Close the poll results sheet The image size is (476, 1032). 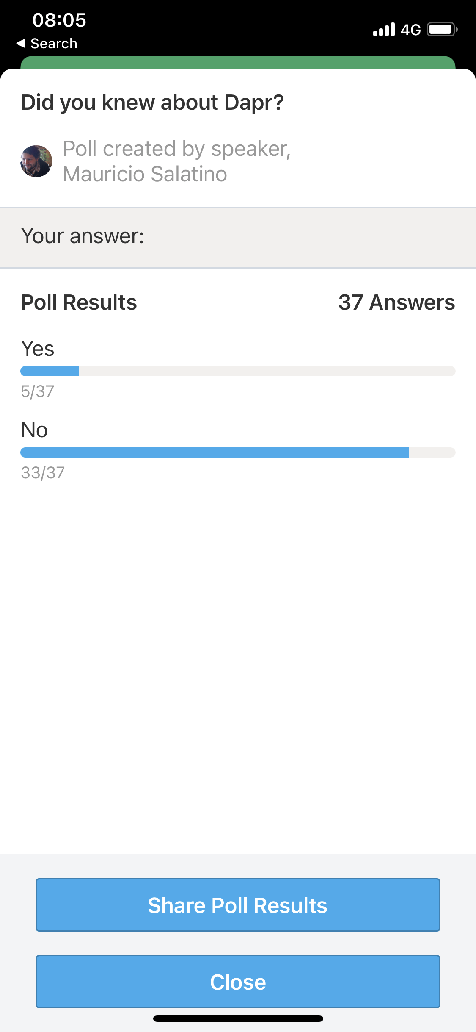click(x=238, y=982)
